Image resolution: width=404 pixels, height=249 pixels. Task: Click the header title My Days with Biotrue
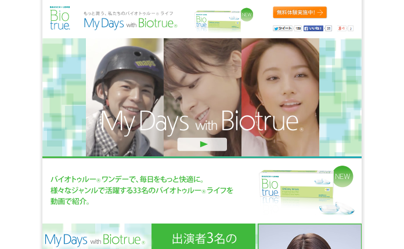131,23
